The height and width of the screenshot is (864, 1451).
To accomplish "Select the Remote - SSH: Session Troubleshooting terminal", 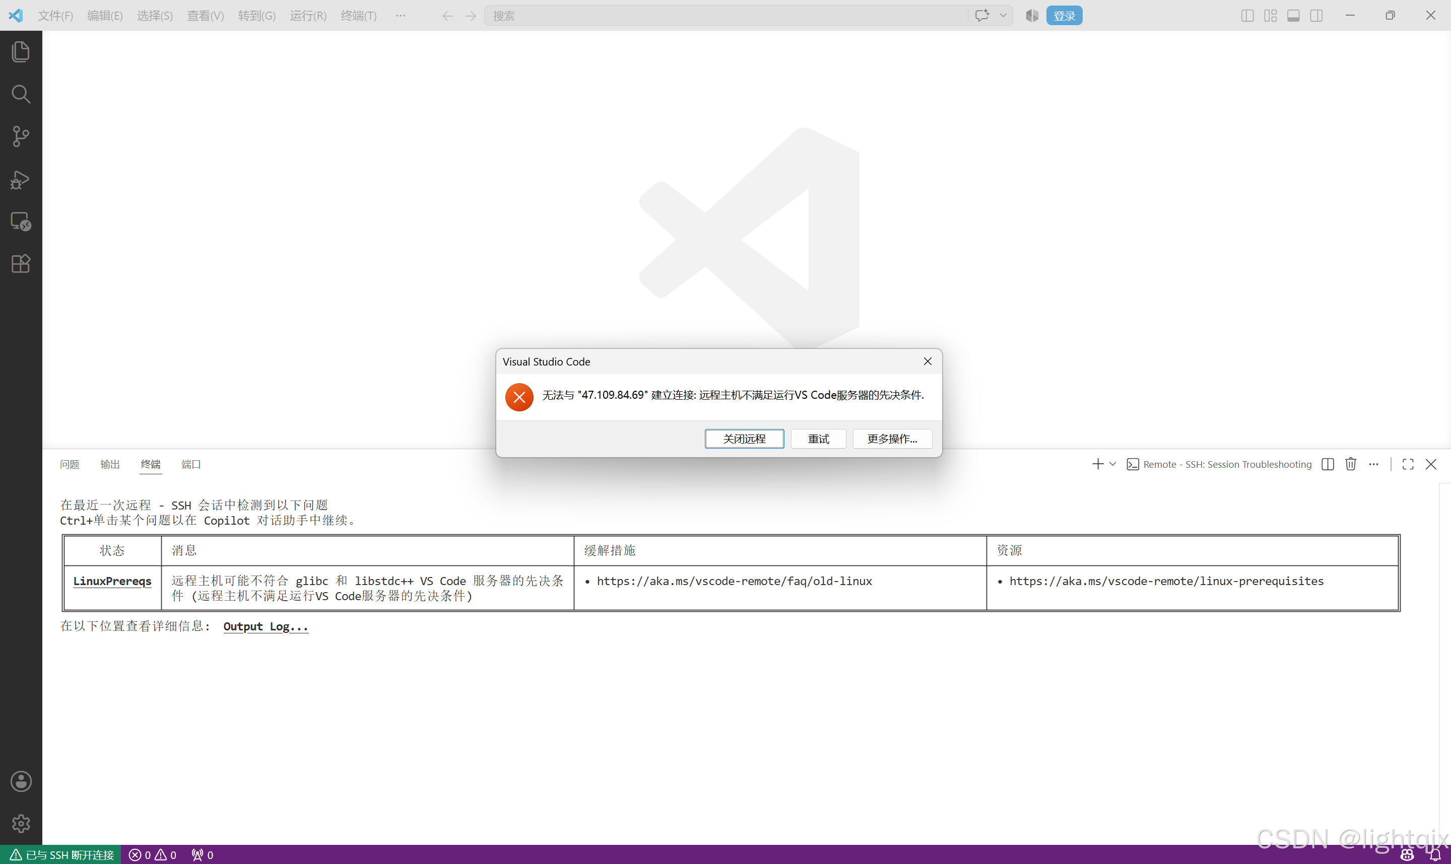I will 1219,464.
